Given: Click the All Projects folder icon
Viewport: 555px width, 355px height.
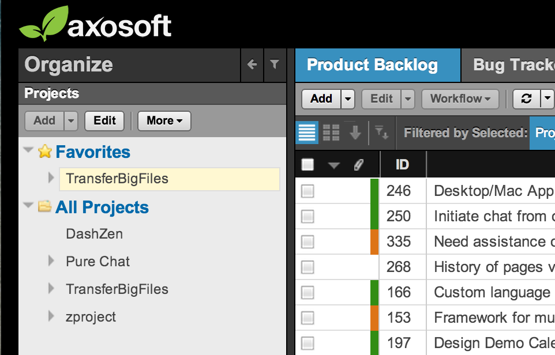Looking at the screenshot, I should point(45,206).
